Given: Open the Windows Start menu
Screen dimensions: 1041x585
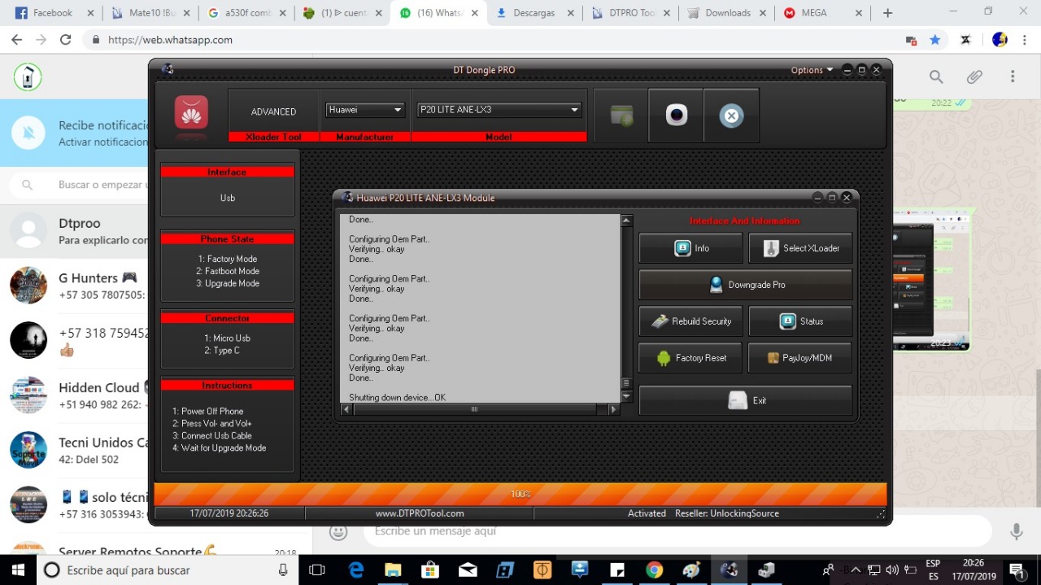Looking at the screenshot, I should (18, 570).
